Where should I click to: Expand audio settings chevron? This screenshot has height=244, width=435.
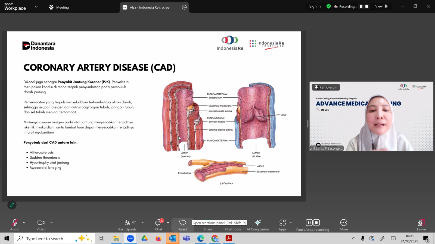pyautogui.click(x=24, y=223)
